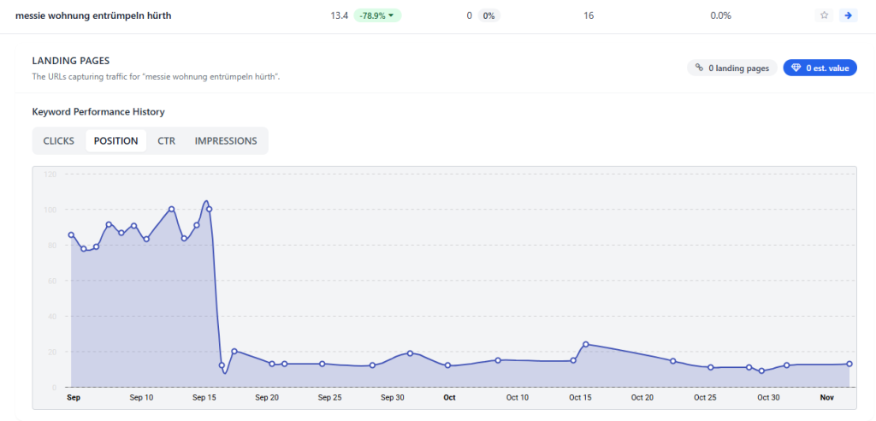876x421 pixels.
Task: Click the 0.0% CTR value
Action: (720, 15)
